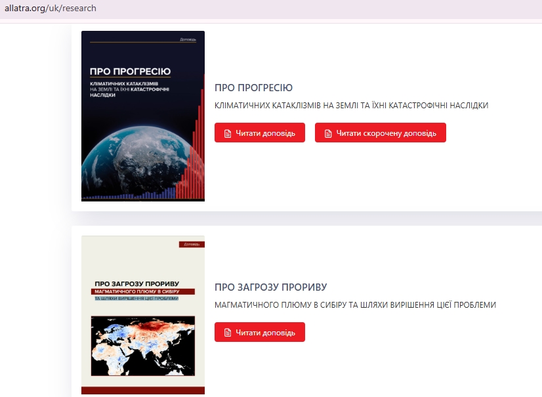Click document icon in first Читати доповідь button
542x397 pixels.
(228, 133)
